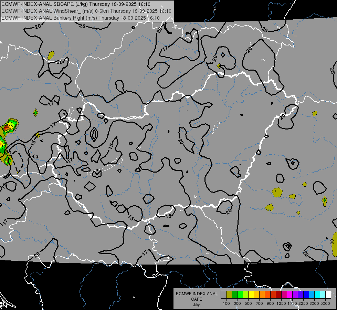The width and height of the screenshot is (337, 310).
Task: Click the gray first swatch in CAPE legend
Action: coord(223,295)
